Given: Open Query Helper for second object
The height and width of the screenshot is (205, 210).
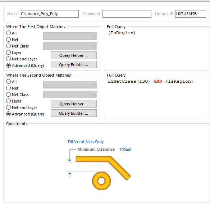Looking at the screenshot, I should pyautogui.click(x=73, y=104).
